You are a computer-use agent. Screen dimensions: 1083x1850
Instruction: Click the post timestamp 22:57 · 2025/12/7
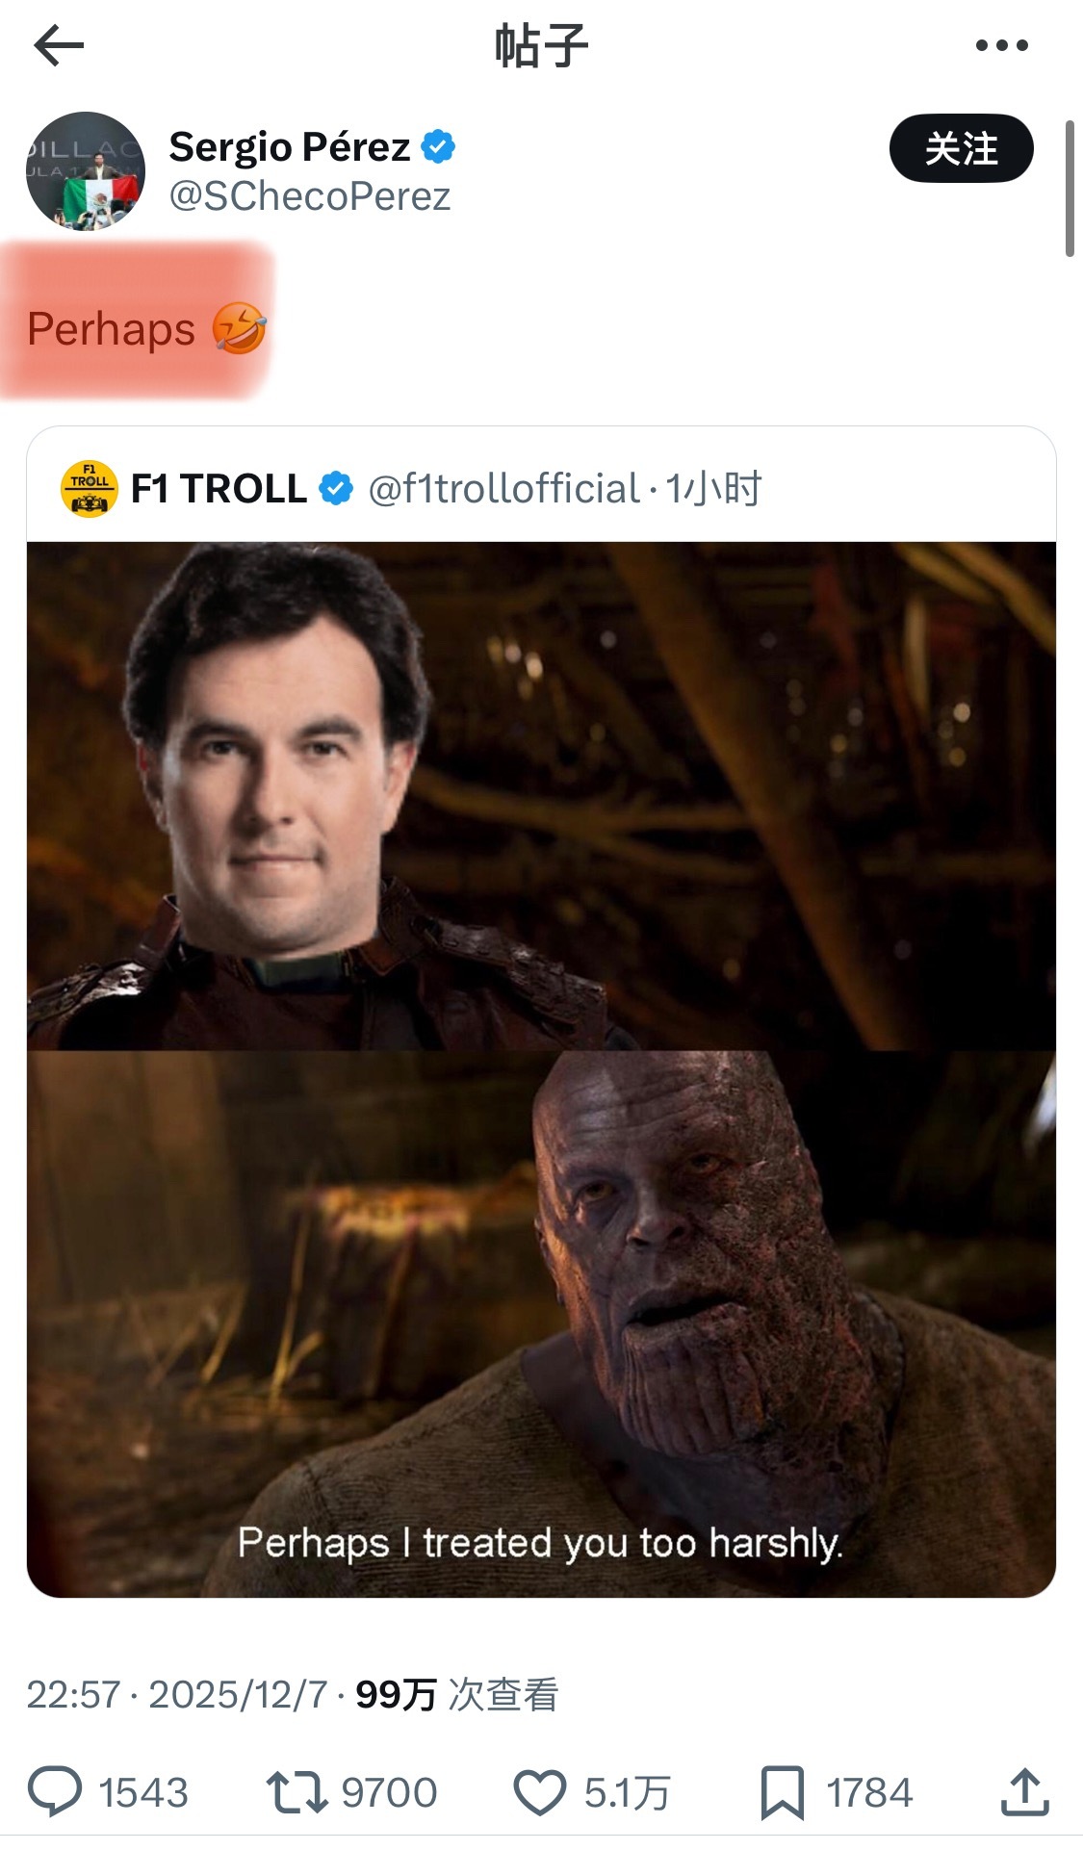coord(176,1695)
